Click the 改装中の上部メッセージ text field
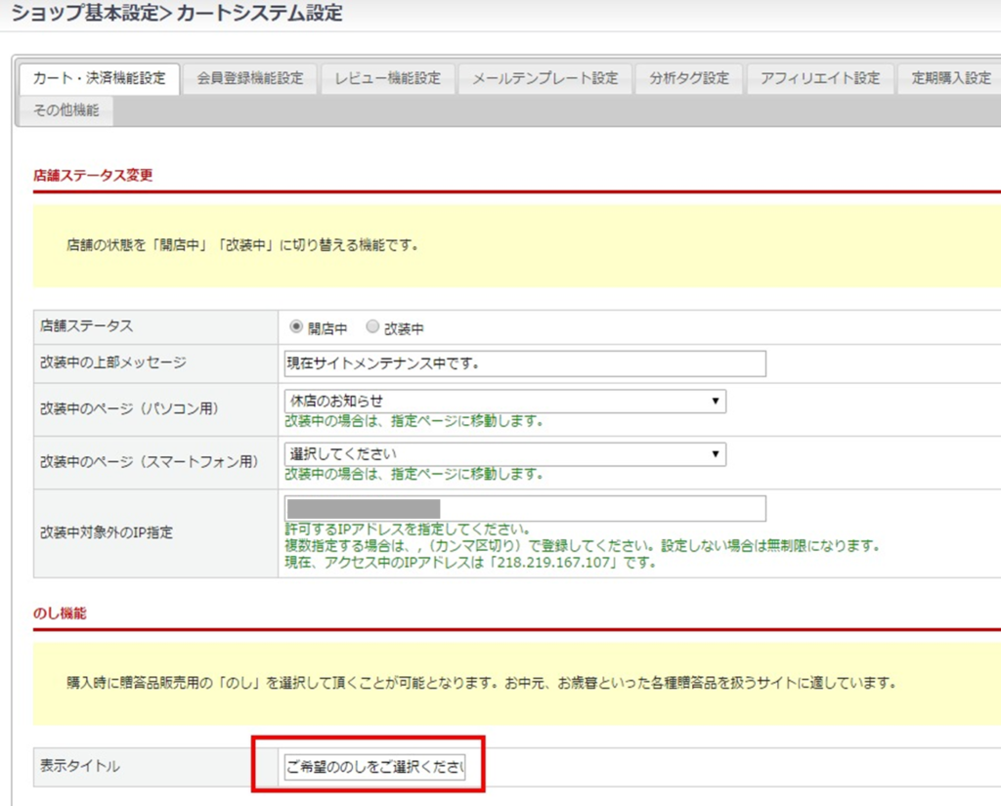 [x=525, y=363]
